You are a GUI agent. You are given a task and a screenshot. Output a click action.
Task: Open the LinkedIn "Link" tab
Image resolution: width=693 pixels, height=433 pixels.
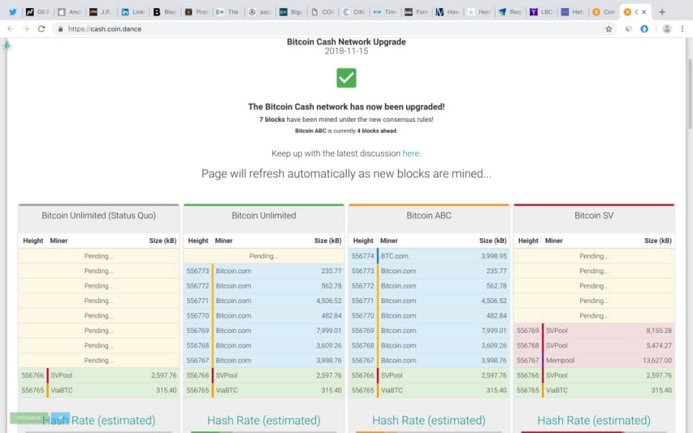133,12
